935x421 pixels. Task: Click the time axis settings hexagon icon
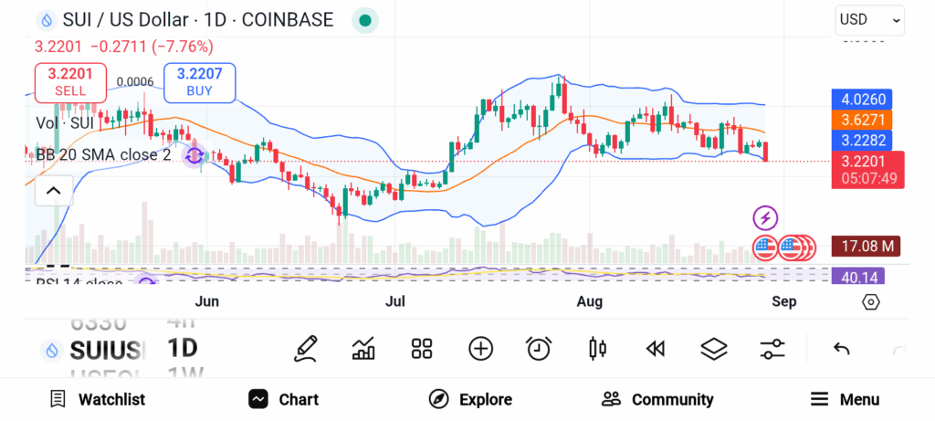tap(870, 301)
